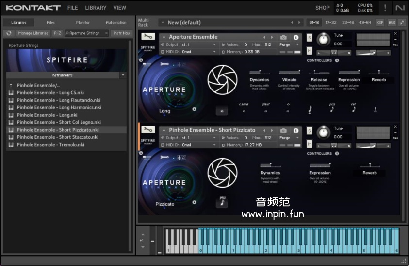409x266 pixels.
Task: Click the SHOP link in the header
Action: click(322, 8)
